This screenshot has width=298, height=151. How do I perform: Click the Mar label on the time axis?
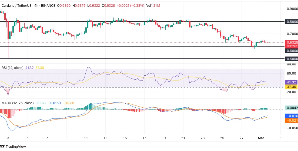[261, 138]
